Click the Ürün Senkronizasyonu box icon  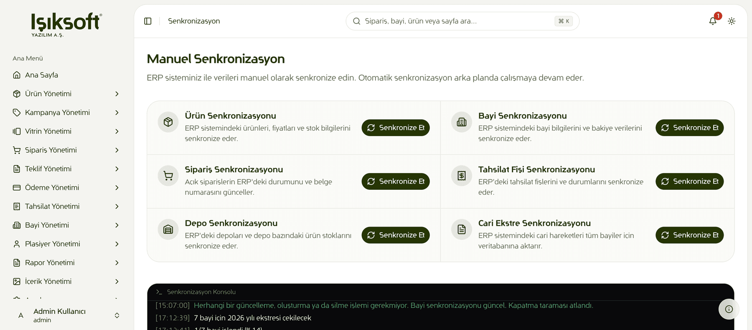pyautogui.click(x=168, y=122)
